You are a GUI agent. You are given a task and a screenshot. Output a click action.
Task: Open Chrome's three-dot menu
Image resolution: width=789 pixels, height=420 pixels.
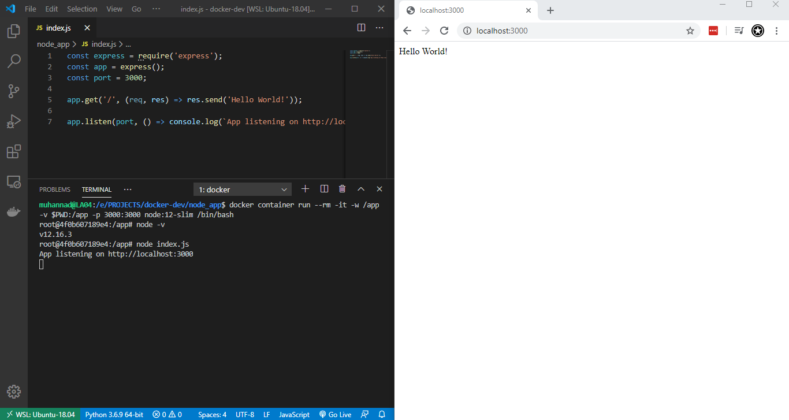pyautogui.click(x=777, y=31)
